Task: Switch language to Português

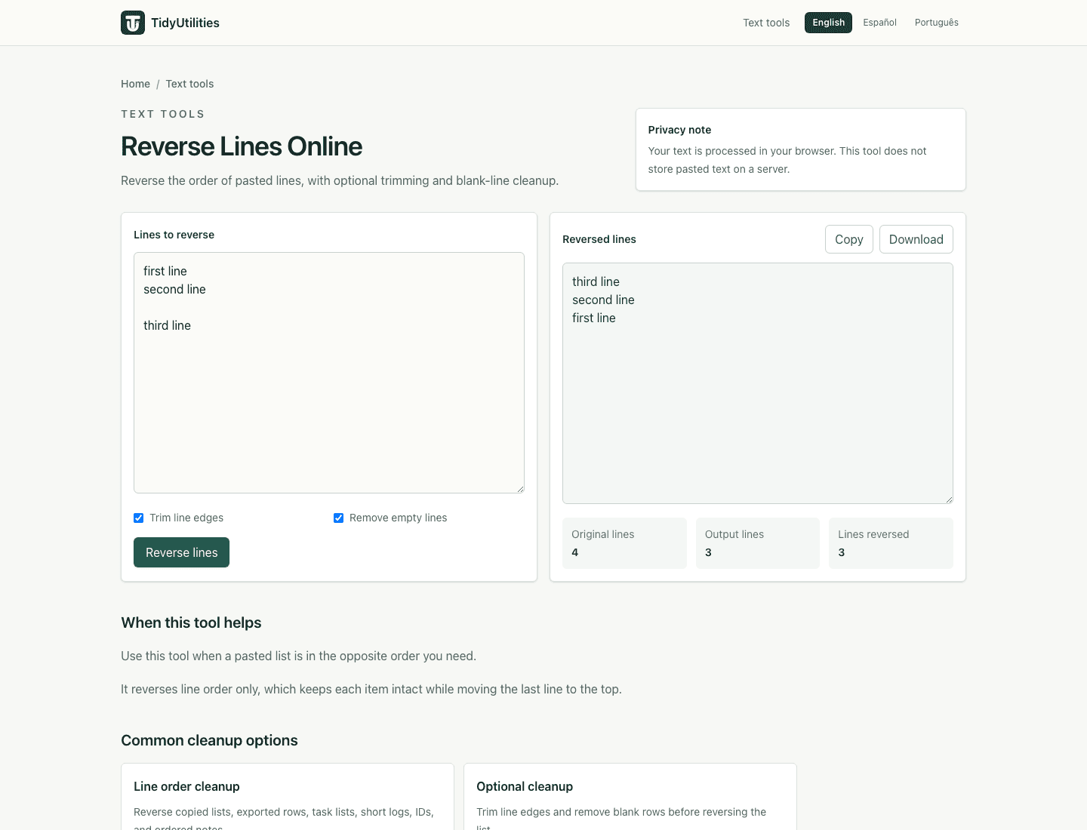Action: (x=936, y=23)
